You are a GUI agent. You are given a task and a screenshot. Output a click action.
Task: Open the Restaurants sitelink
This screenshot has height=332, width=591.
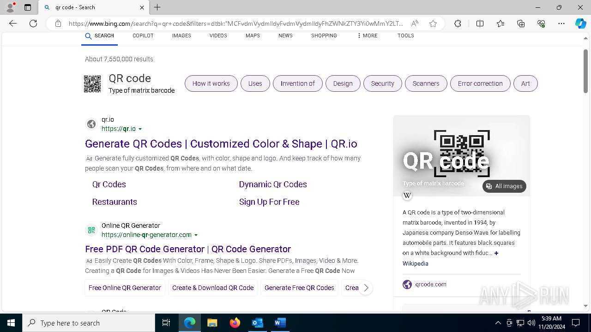[x=115, y=202]
